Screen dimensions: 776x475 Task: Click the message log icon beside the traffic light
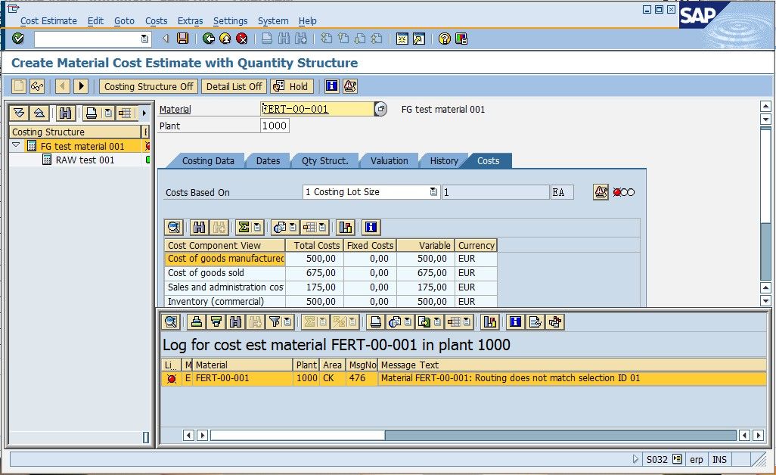tap(601, 192)
